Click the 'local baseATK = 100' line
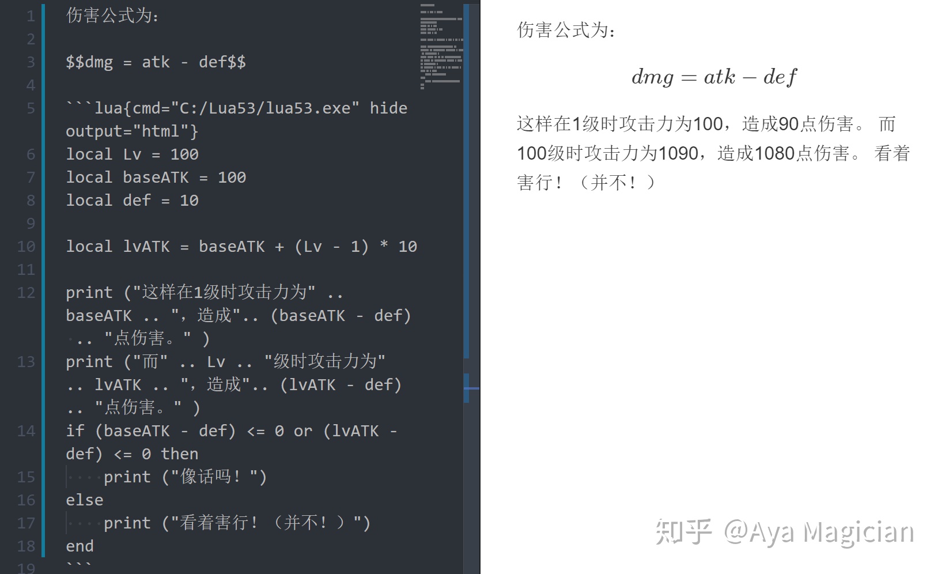Image resolution: width=938 pixels, height=574 pixels. pos(156,178)
